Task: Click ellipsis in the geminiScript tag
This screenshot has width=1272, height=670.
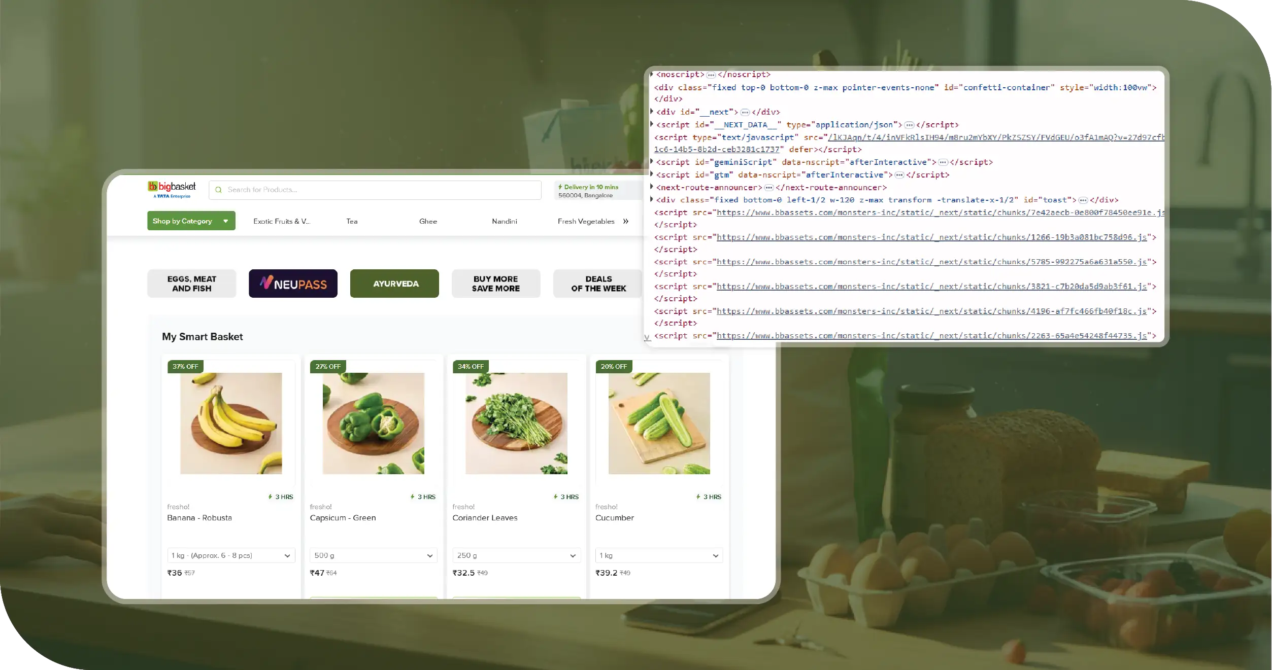Action: (x=943, y=162)
